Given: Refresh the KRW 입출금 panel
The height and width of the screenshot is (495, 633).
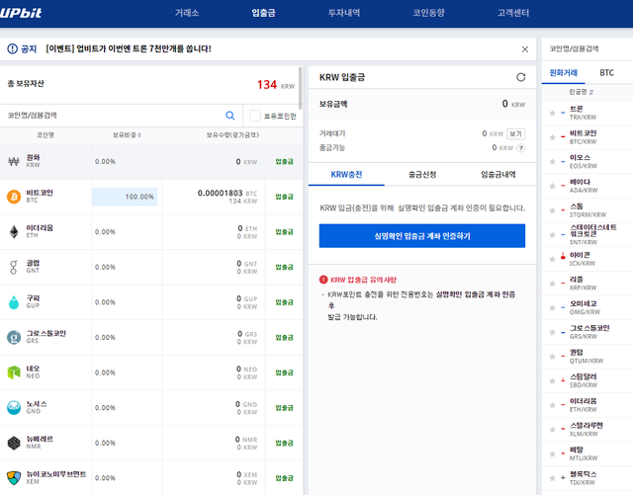Looking at the screenshot, I should coord(521,77).
